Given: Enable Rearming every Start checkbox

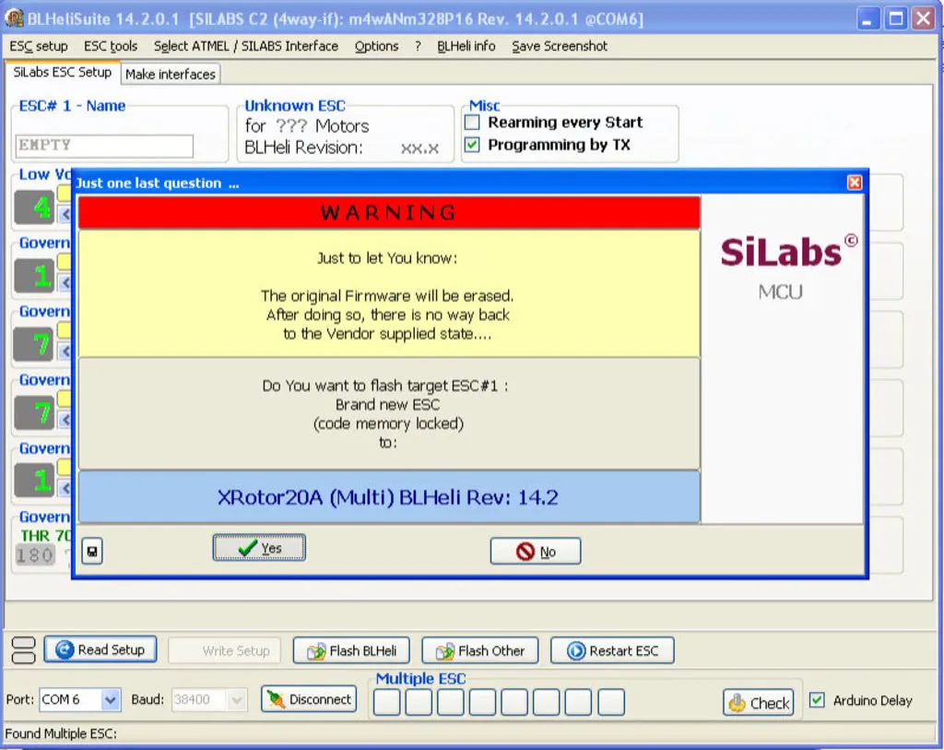Looking at the screenshot, I should pyautogui.click(x=473, y=122).
